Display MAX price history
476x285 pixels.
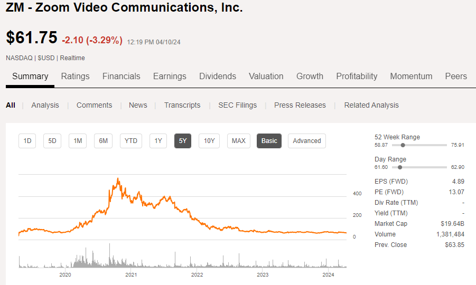(239, 141)
